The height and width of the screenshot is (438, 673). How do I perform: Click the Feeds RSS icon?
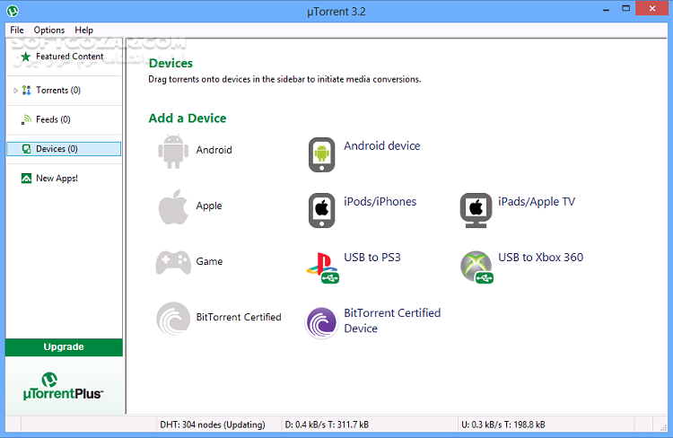click(x=26, y=119)
